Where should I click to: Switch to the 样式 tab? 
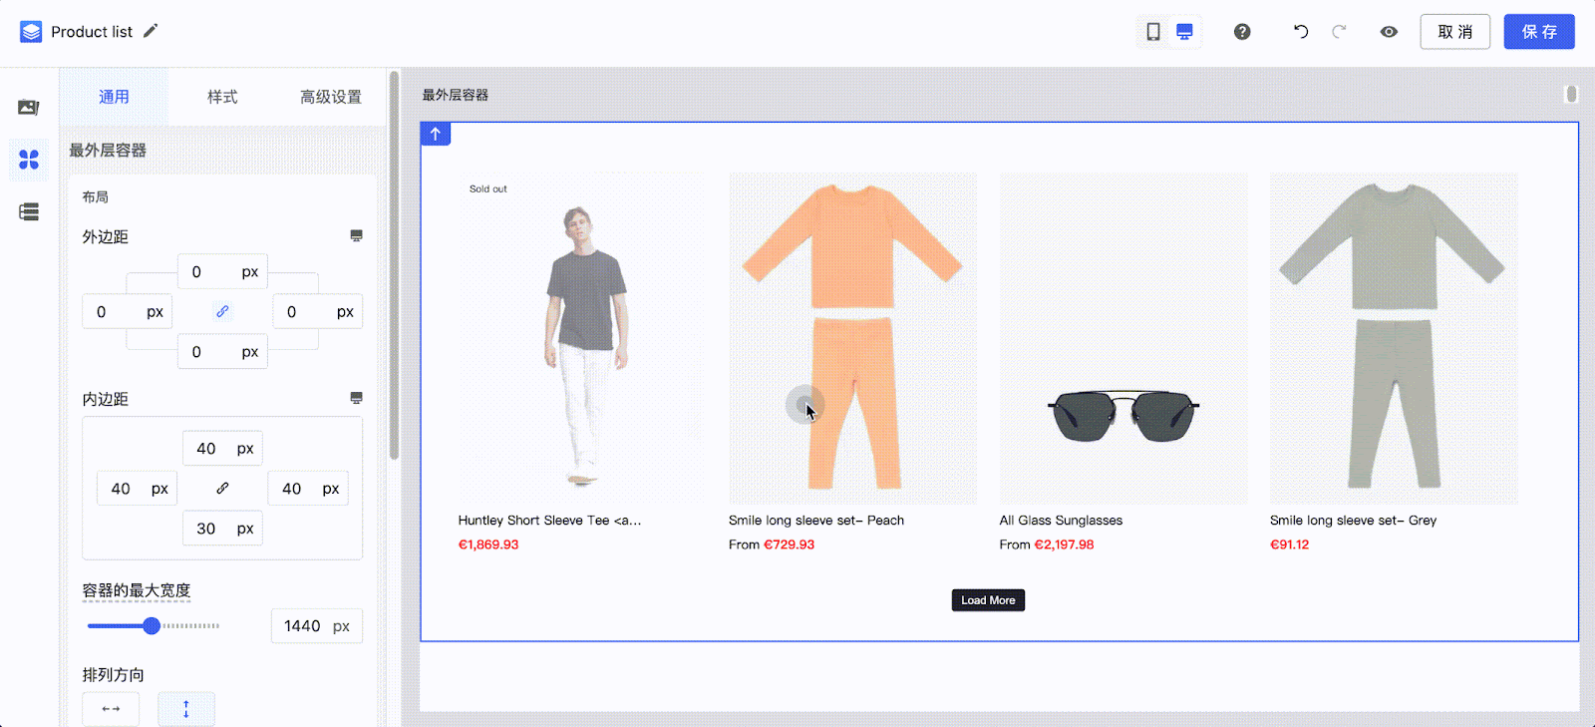click(x=222, y=97)
